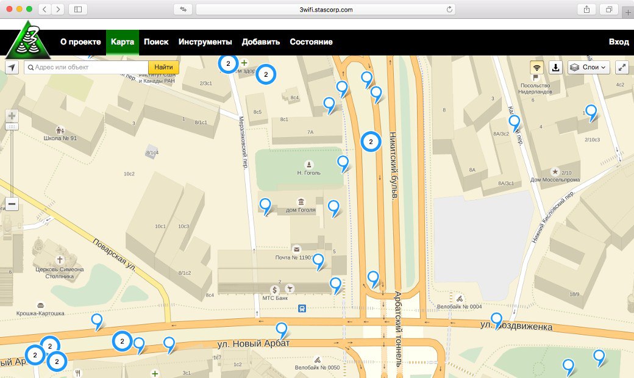
Task: Go forward in Safari
Action: coord(58,9)
